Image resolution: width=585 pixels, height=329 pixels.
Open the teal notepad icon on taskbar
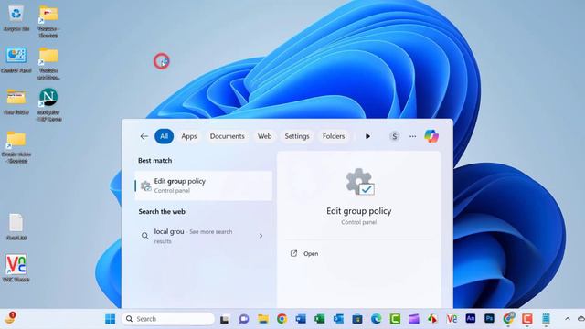(x=546, y=319)
